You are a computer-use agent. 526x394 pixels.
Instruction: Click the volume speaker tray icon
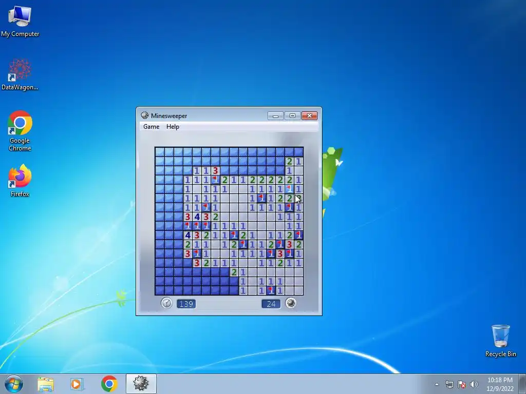[474, 384]
